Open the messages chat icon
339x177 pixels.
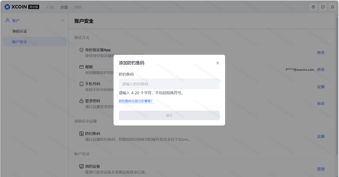[323, 7]
